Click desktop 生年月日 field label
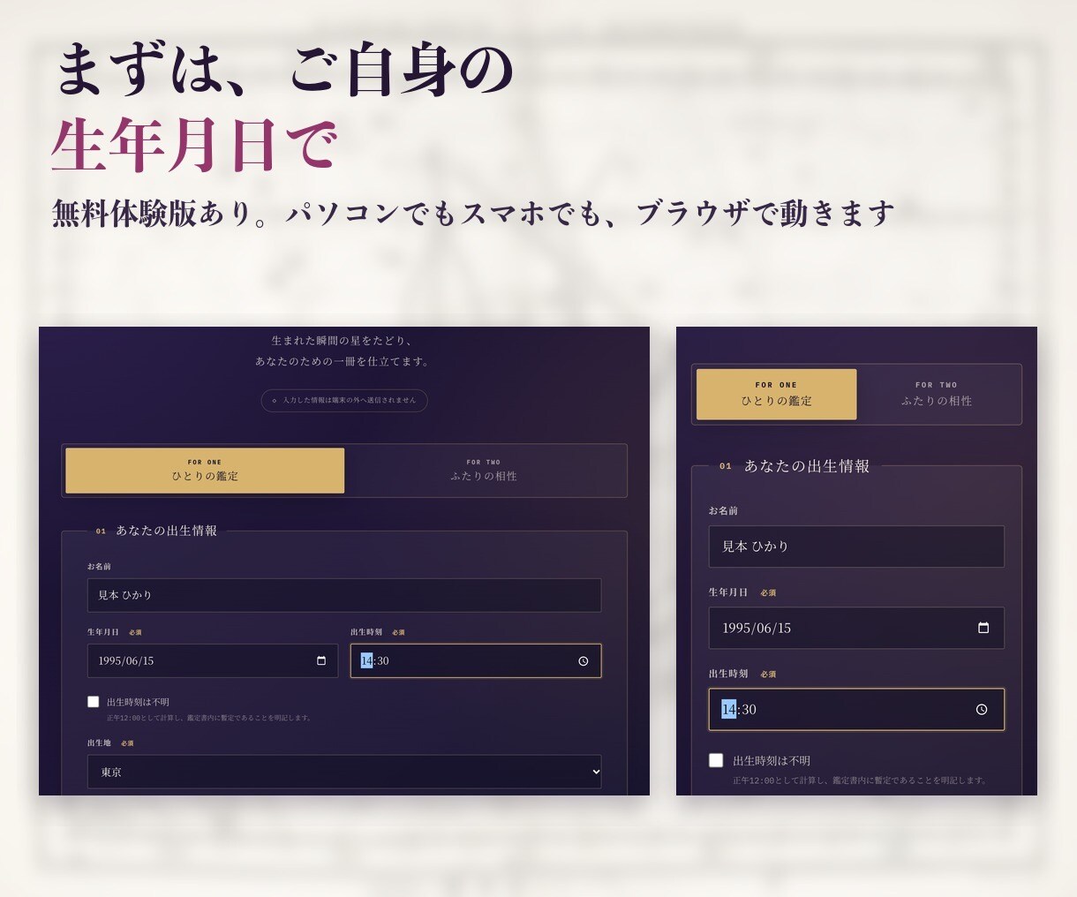The image size is (1077, 897). tap(102, 632)
